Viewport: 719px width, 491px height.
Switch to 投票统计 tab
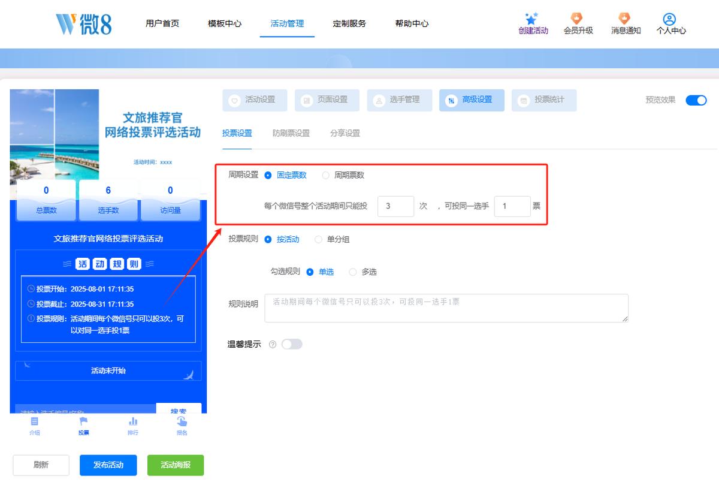click(544, 100)
